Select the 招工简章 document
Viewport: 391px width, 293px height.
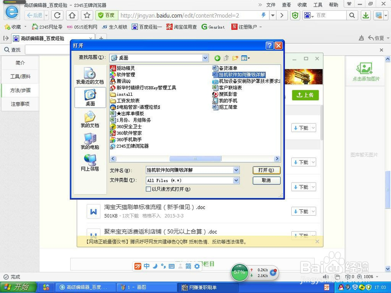[225, 107]
